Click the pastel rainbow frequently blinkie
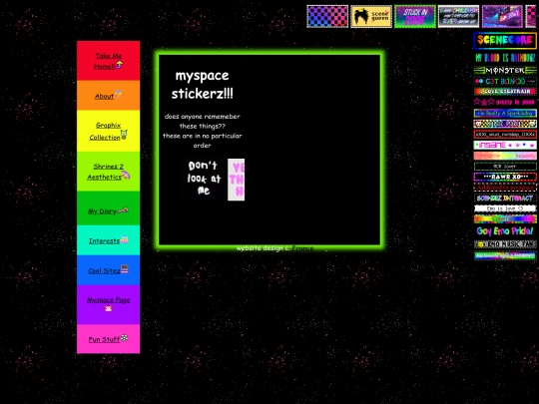 [x=505, y=156]
